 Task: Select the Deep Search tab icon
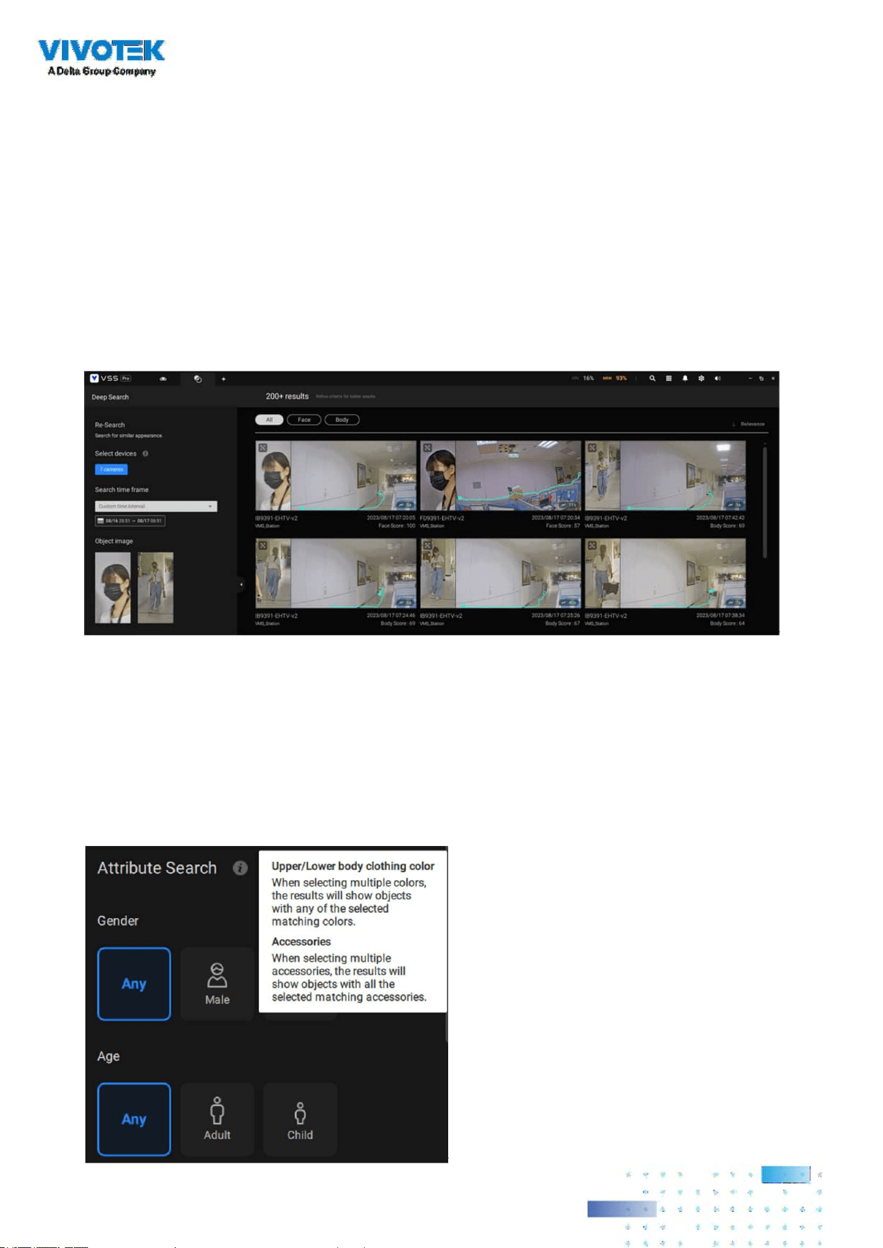(x=197, y=379)
